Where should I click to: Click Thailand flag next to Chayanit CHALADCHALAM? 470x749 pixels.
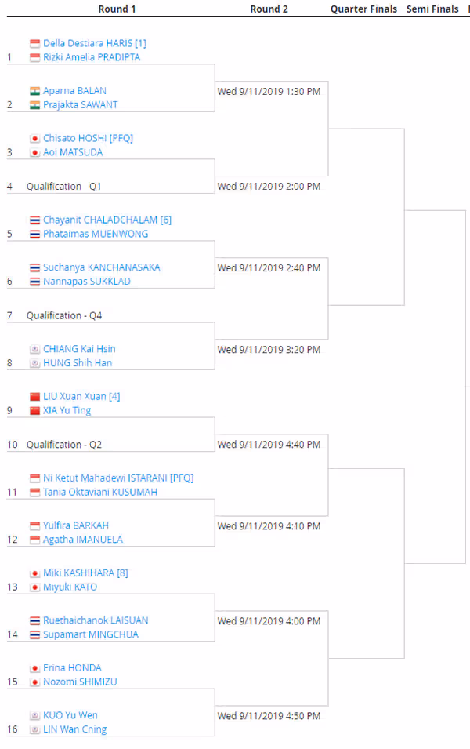point(34,220)
